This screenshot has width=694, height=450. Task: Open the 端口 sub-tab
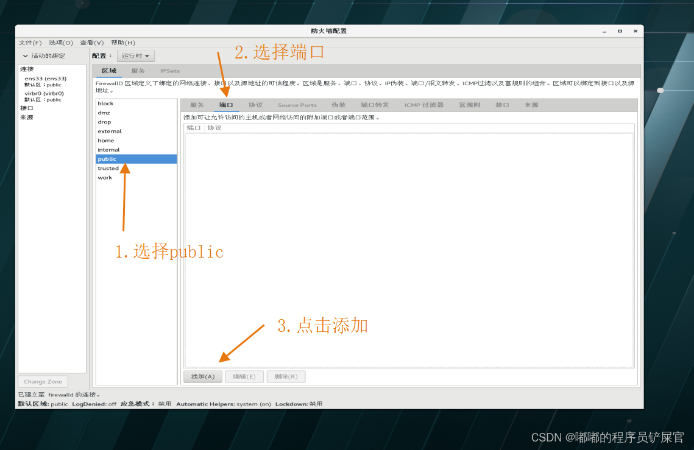(x=226, y=105)
